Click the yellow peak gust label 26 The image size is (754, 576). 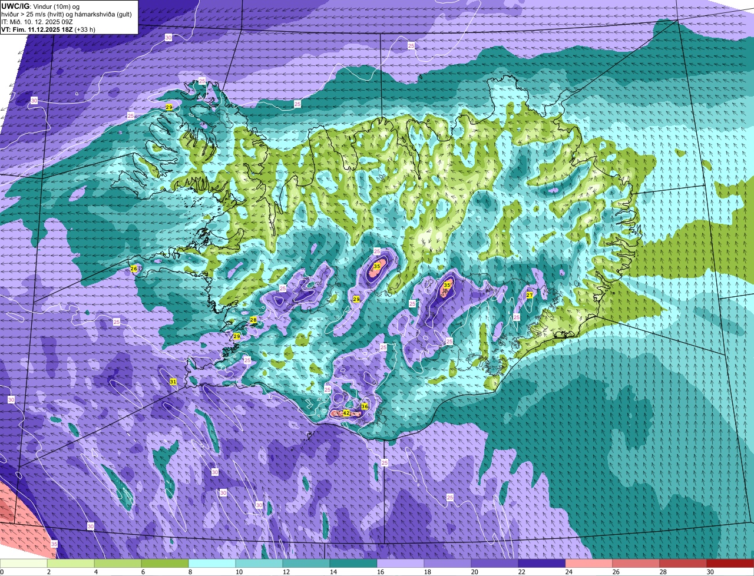134,269
